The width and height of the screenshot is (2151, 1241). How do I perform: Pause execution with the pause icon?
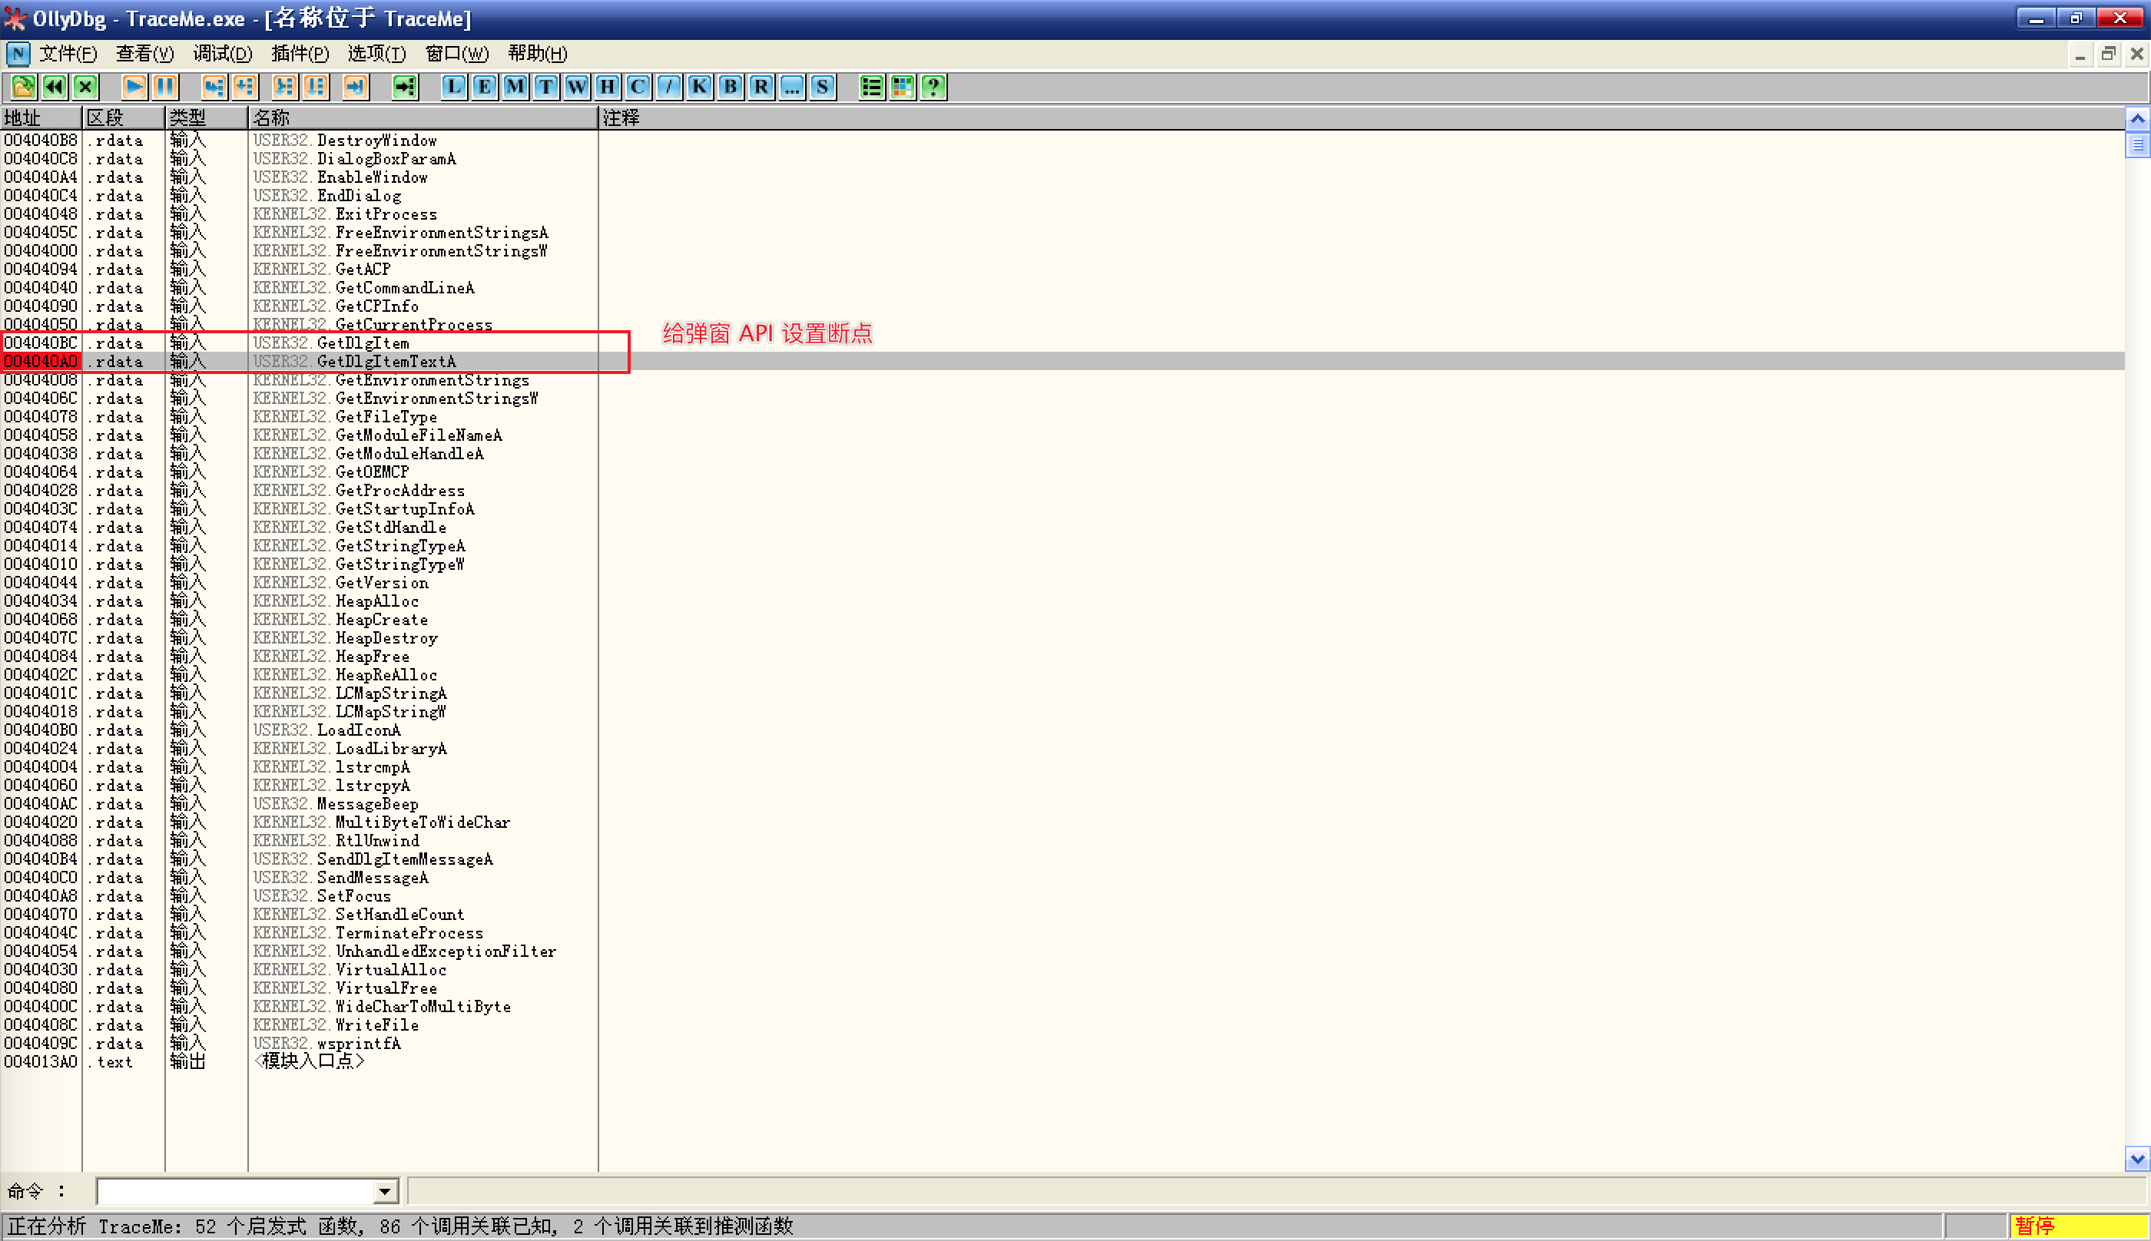(x=164, y=86)
